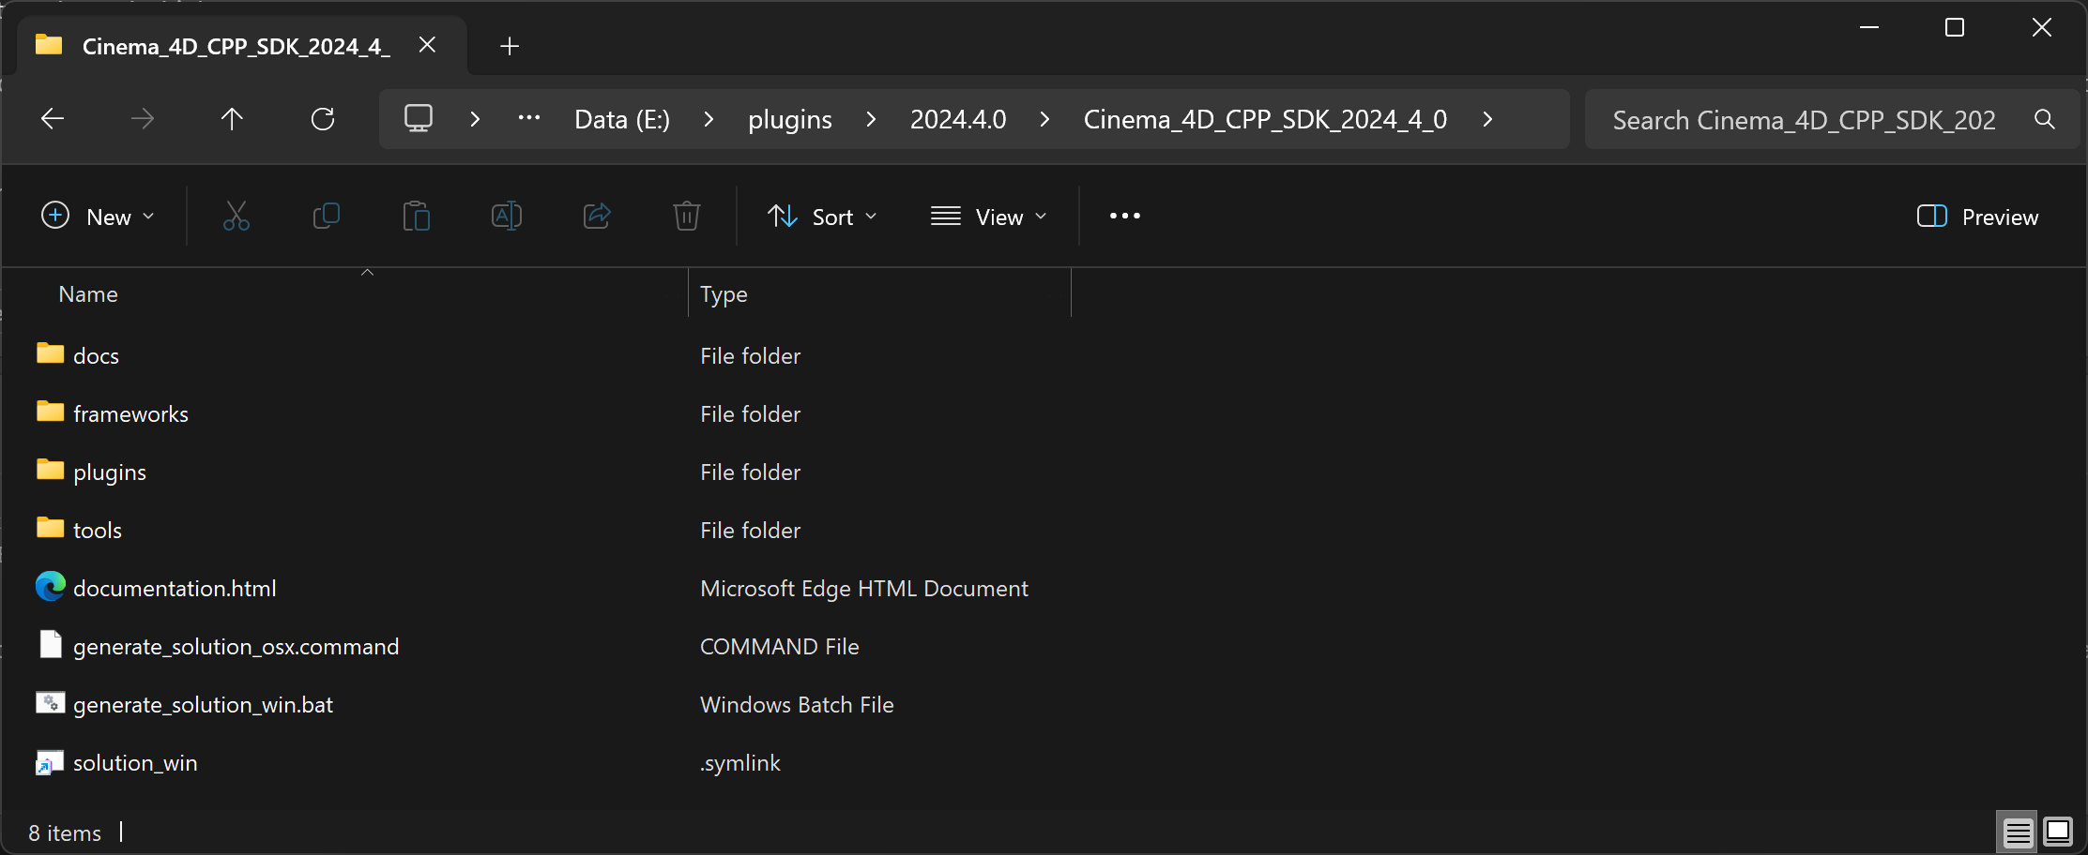
Task: Navigate to 2024.4.0 in breadcrumb
Action: click(957, 119)
